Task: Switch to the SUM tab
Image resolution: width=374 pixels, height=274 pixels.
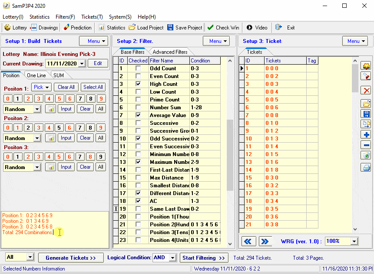Action: (x=59, y=75)
